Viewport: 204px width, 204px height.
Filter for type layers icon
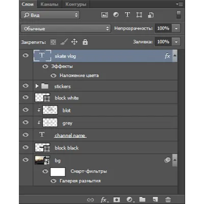[127, 15]
